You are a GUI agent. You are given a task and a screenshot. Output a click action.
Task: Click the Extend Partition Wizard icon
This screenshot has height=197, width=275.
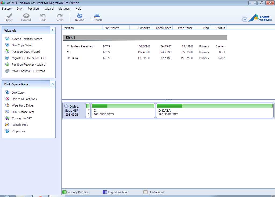click(x=7, y=39)
